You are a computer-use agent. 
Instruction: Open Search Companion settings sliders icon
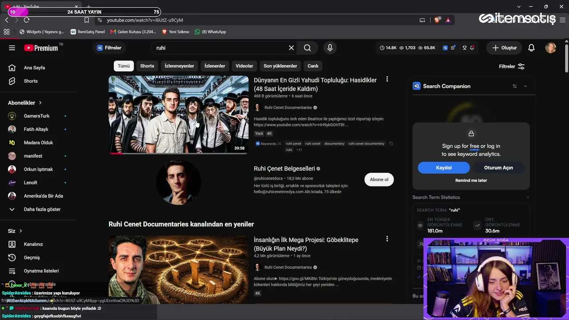[x=515, y=86]
